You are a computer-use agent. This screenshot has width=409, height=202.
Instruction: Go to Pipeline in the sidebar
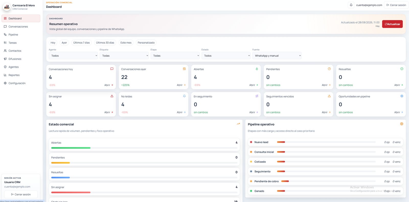point(21,35)
